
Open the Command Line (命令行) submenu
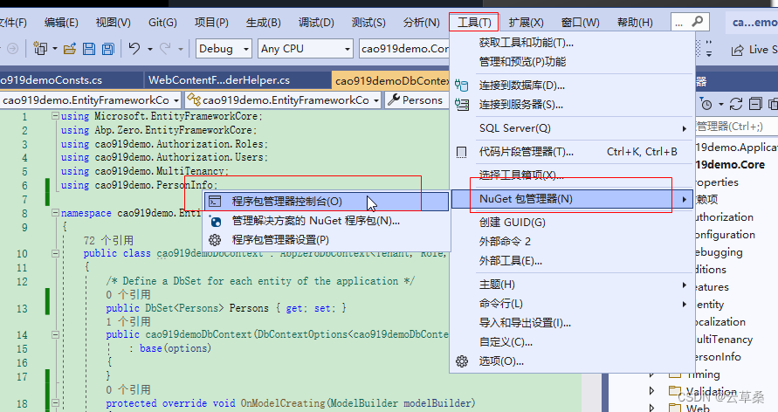(x=572, y=304)
